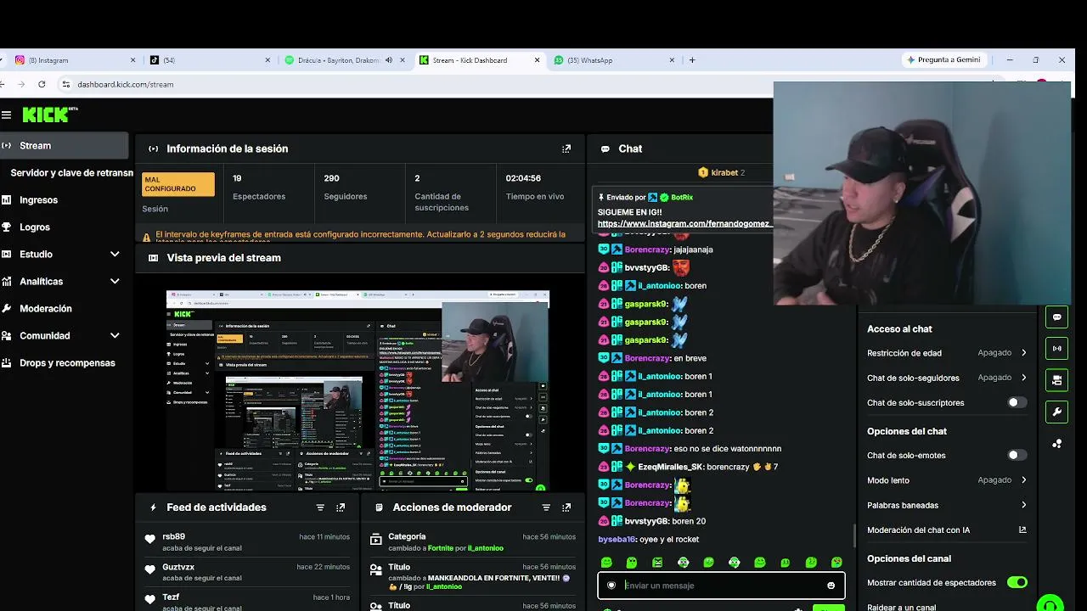Pop out the Acciones de moderador panel
Viewport: 1087px width, 611px height.
(566, 507)
